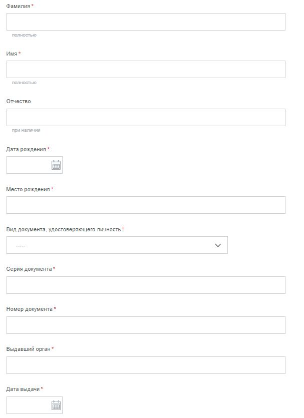Focus the Имя text field
Image resolution: width=304 pixels, height=418 pixels.
(x=146, y=69)
